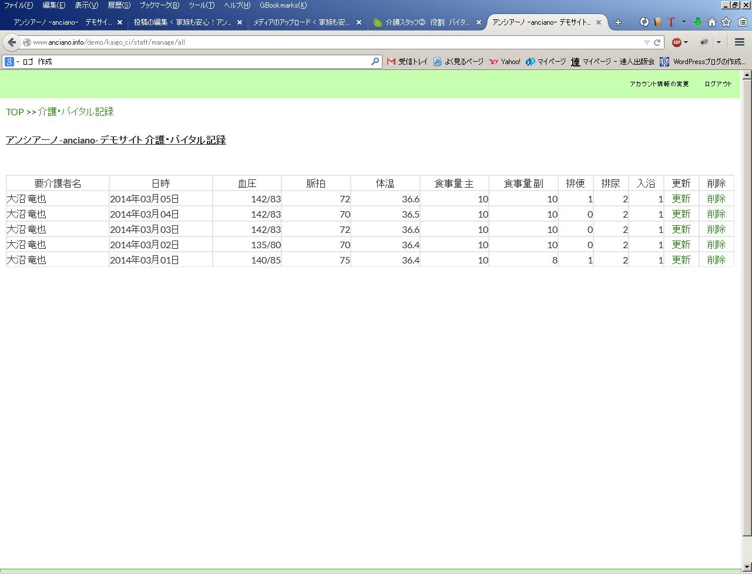
Task: Open downloads with the green arrow icon
Action: click(x=698, y=22)
